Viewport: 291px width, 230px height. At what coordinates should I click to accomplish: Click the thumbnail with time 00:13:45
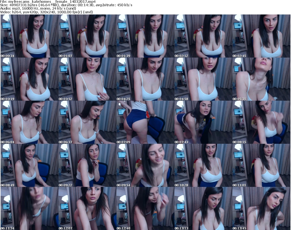coord(261,208)
